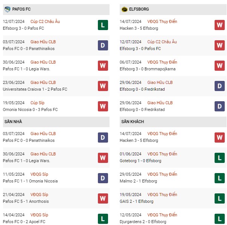Click the W badge for Pafos FC 5-1 Anorthosis
The image size is (227, 225).
(x=103, y=198)
